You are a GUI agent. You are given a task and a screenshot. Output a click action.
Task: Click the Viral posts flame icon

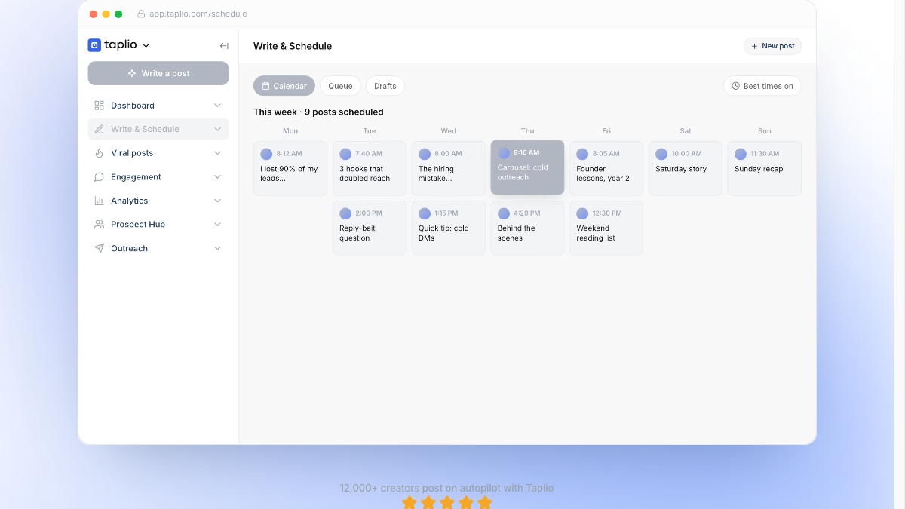(x=99, y=153)
